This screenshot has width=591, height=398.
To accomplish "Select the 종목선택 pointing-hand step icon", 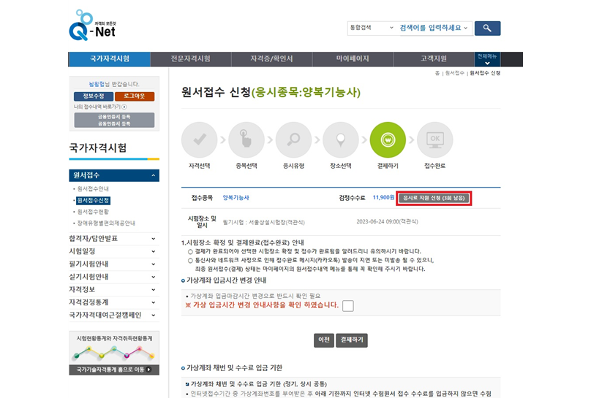I will (246, 140).
